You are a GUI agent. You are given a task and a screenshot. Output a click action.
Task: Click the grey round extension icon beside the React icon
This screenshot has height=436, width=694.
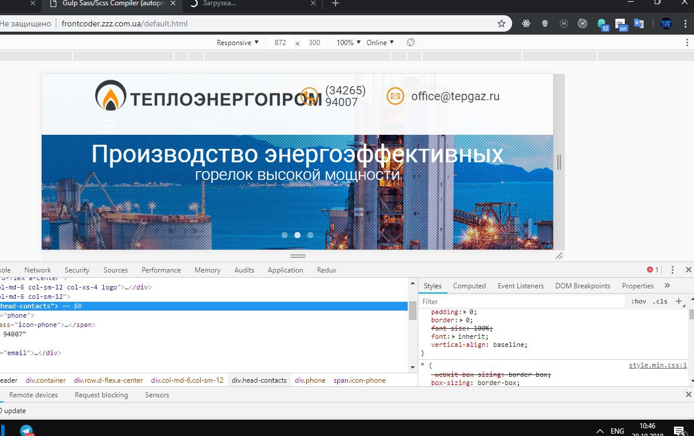click(x=545, y=23)
